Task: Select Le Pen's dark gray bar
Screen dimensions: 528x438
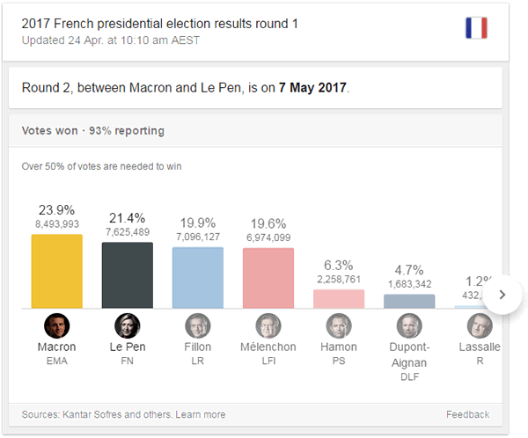Action: tap(128, 275)
